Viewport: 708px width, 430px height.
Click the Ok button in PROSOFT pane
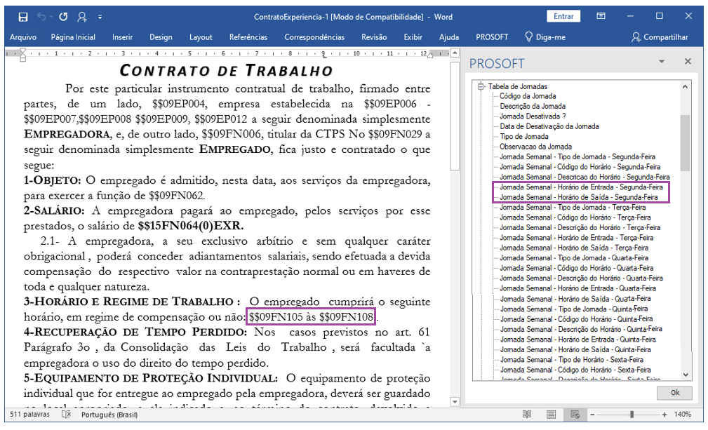tap(674, 393)
